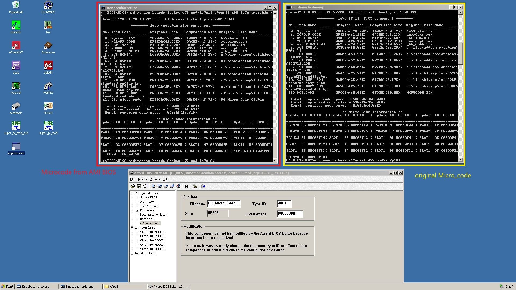The height and width of the screenshot is (290, 516).
Task: Launch HxD32 hex editor shortcut
Action: (x=48, y=108)
